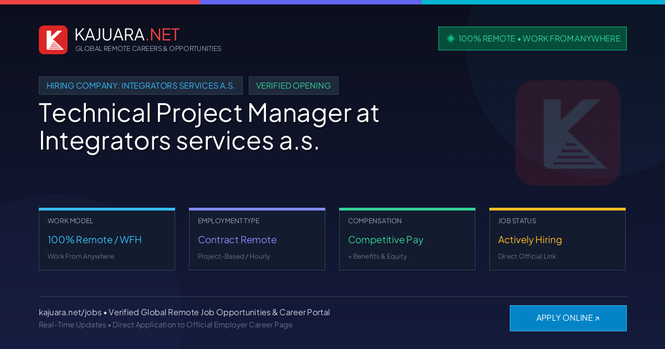
Task: Open the Compensation card
Action: click(407, 239)
